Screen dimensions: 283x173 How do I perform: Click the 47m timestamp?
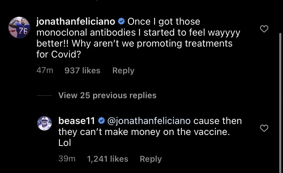pos(45,70)
